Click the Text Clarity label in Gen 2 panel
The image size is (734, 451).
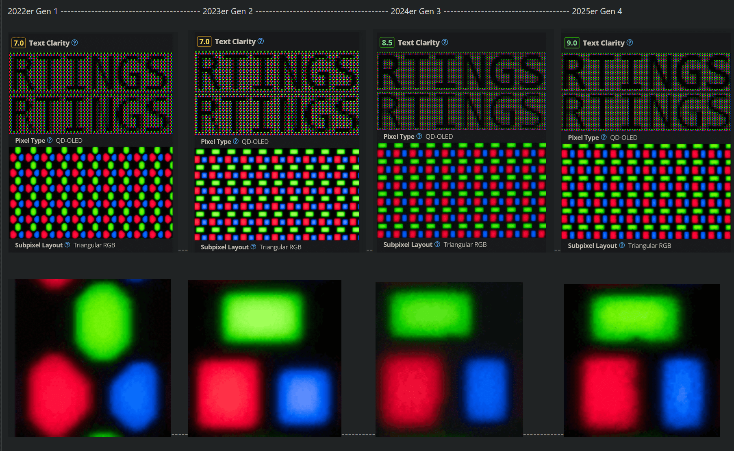[x=235, y=41]
